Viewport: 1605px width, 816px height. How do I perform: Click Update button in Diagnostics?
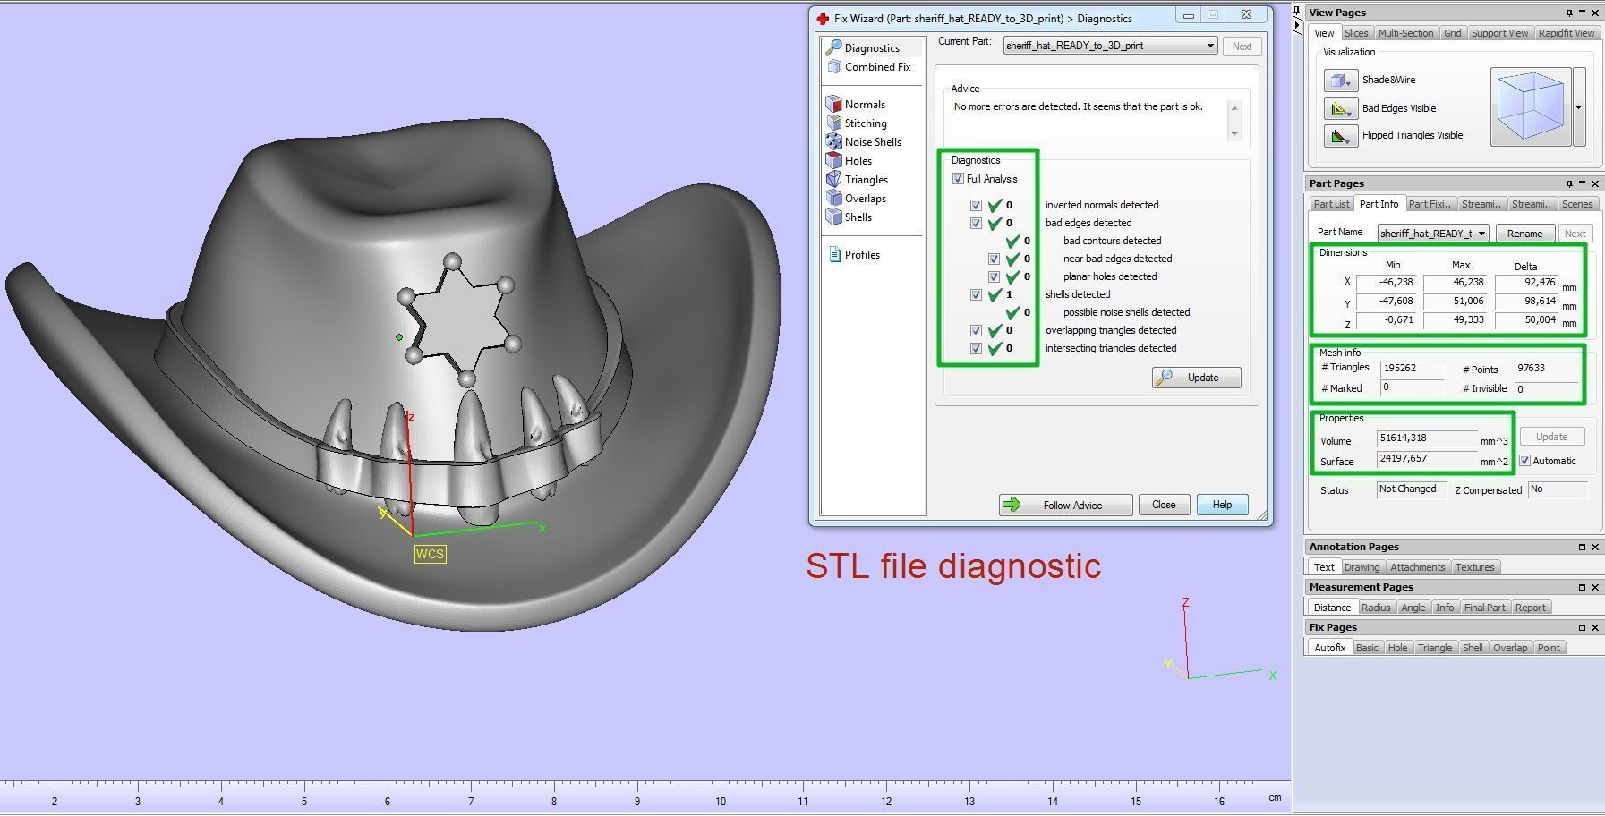click(1197, 378)
